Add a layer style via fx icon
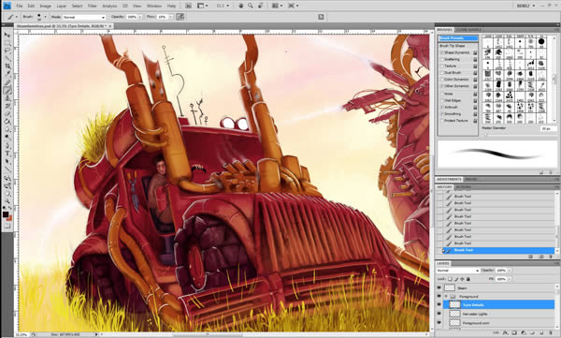The image size is (561, 338). pyautogui.click(x=506, y=333)
